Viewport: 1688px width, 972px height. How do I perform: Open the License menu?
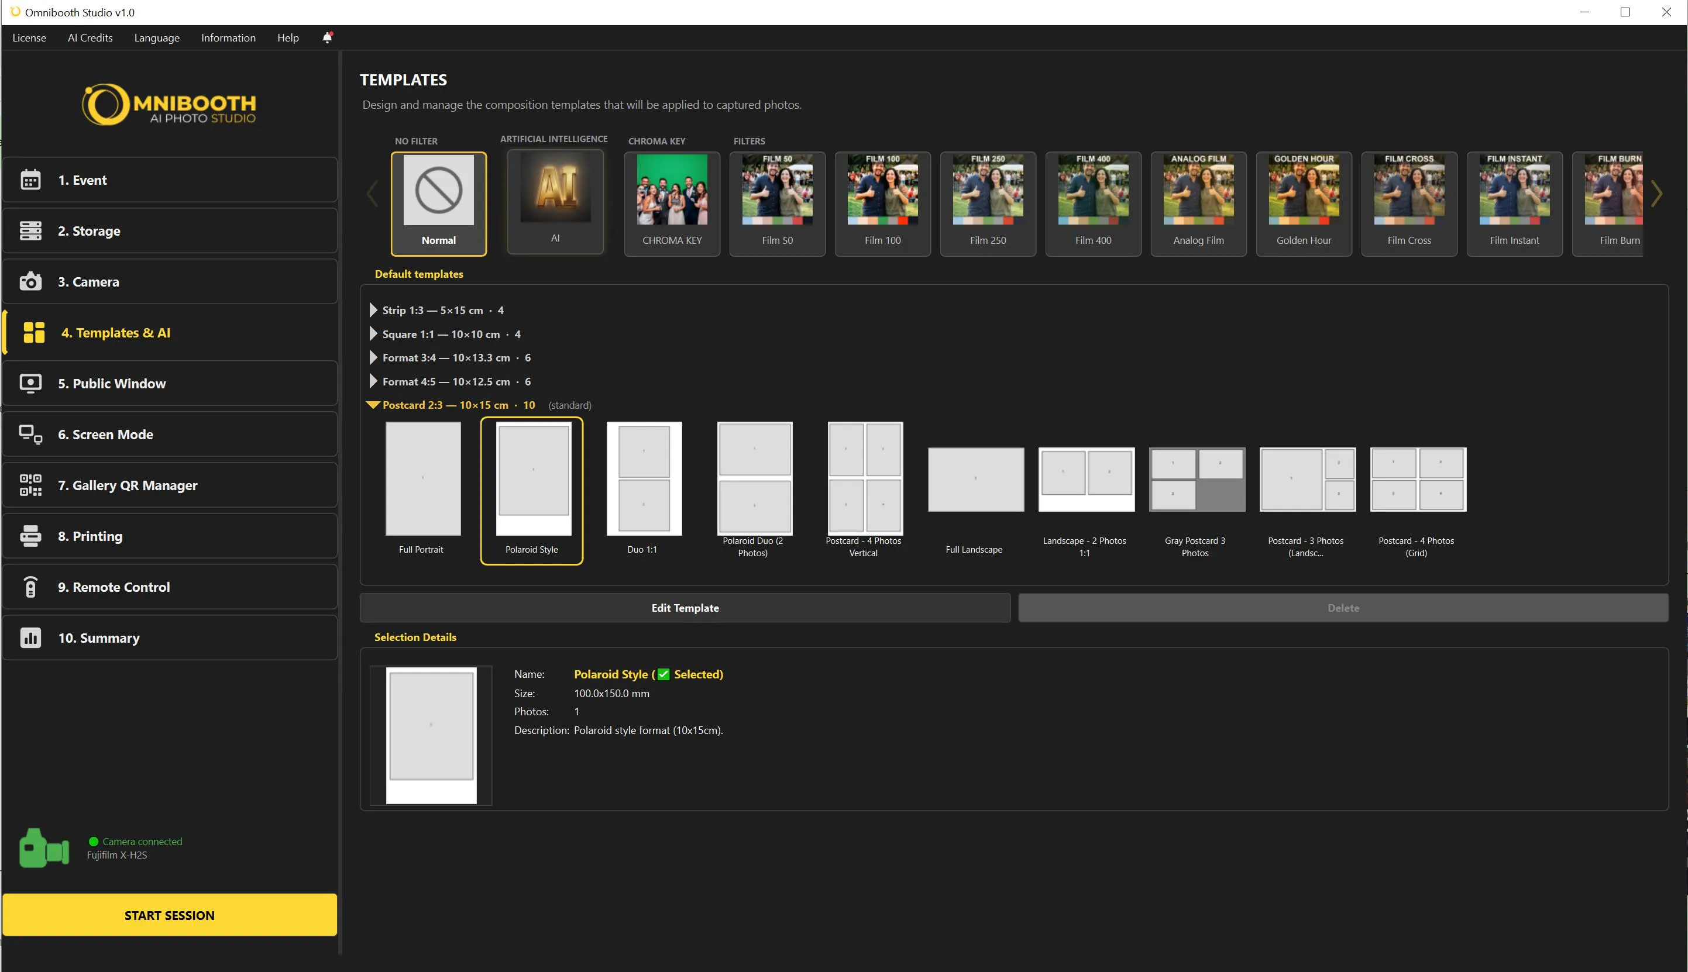click(x=29, y=37)
